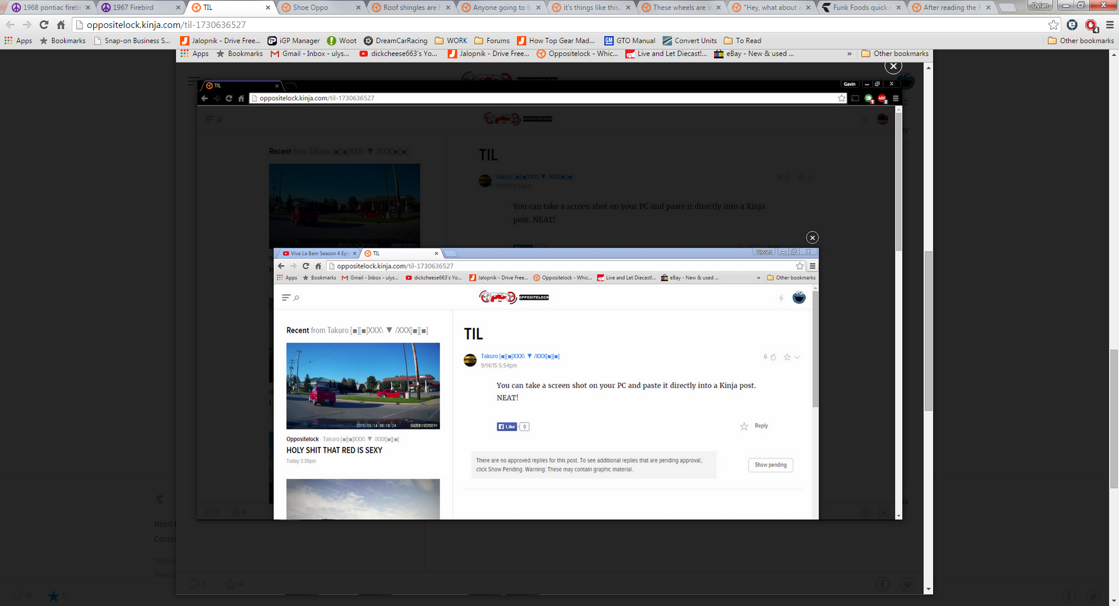1119x606 pixels.
Task: Click the forward navigation arrow
Action: tap(27, 24)
